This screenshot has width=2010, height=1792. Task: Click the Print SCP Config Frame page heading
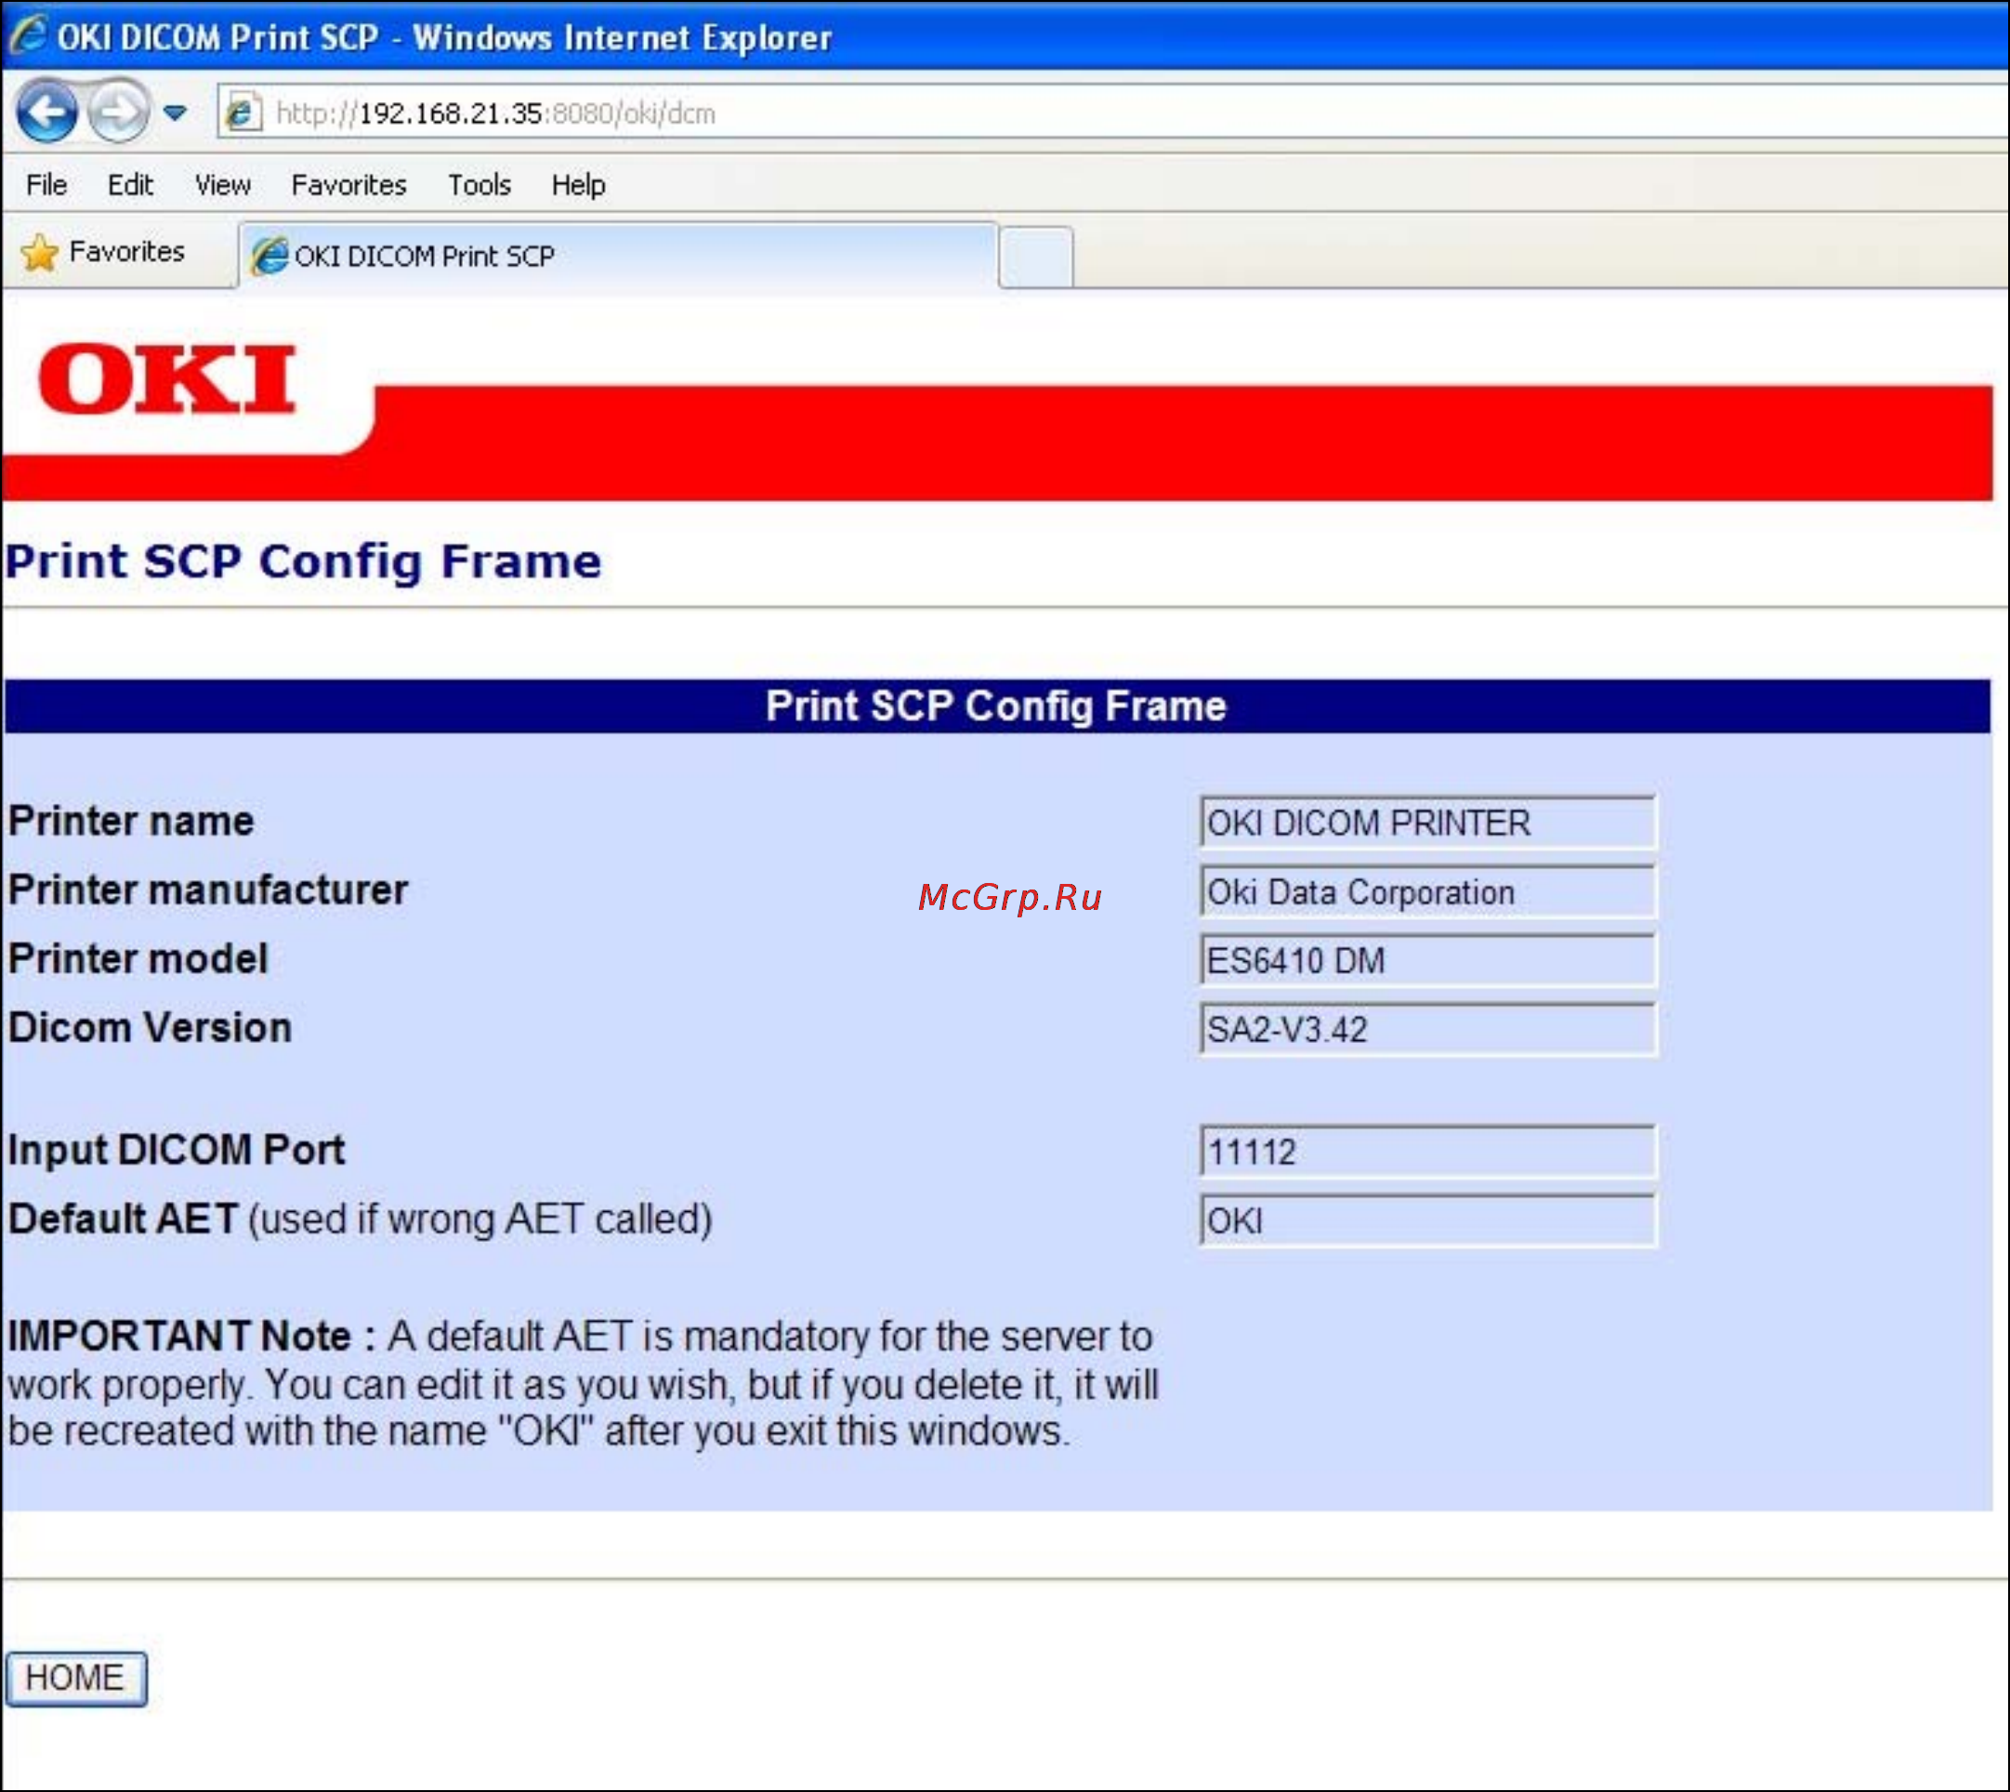pyautogui.click(x=303, y=563)
